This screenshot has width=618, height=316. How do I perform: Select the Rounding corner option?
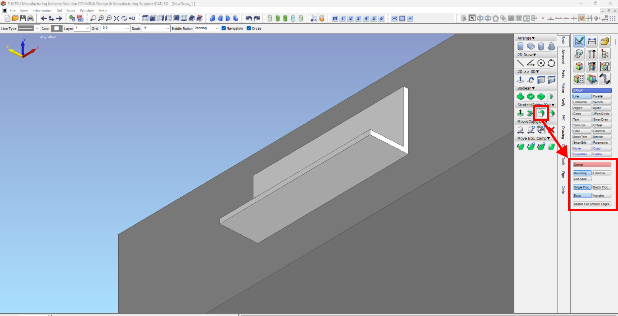[x=582, y=173]
